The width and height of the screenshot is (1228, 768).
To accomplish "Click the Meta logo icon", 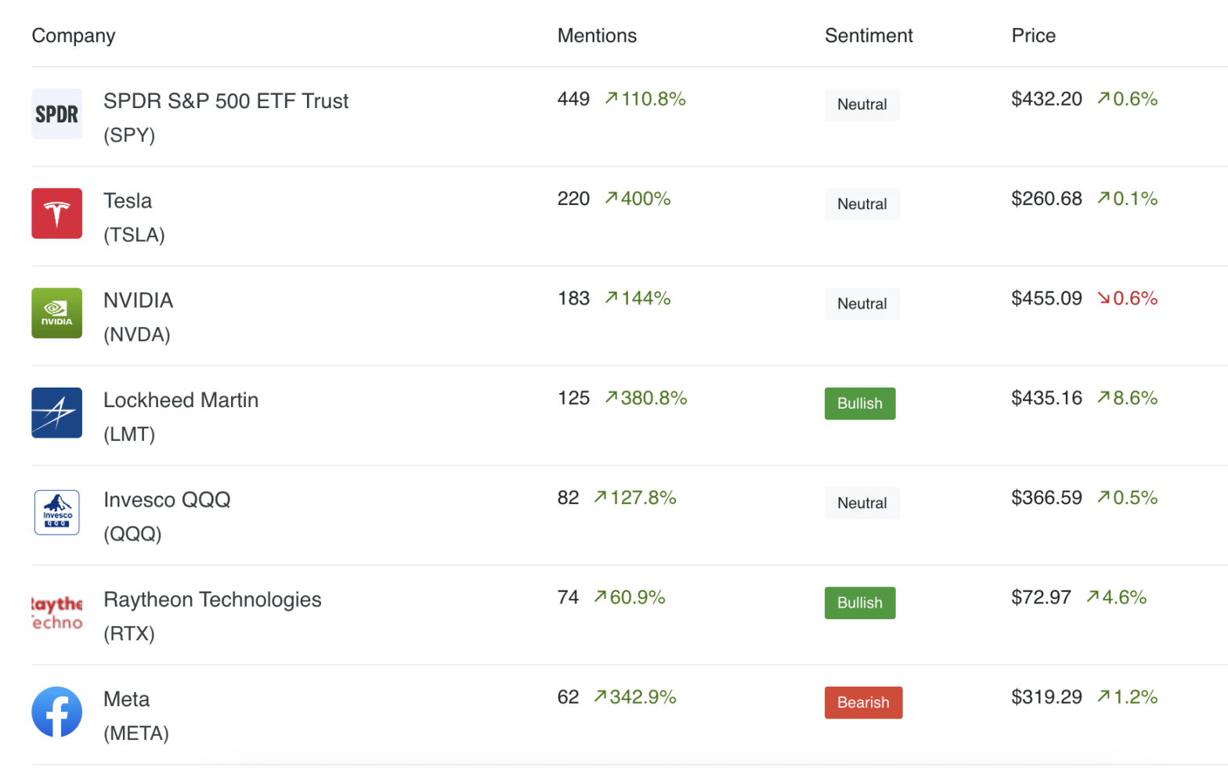I will click(x=56, y=712).
